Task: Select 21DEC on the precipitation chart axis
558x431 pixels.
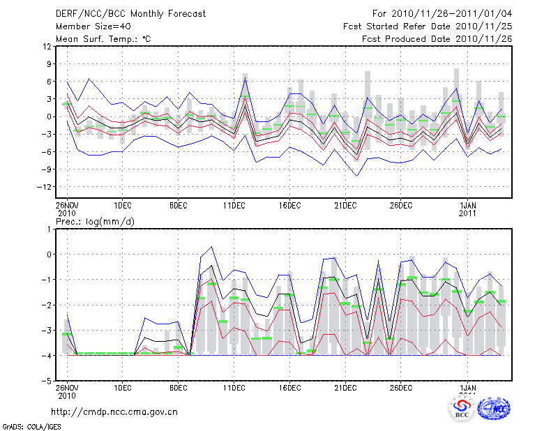Action: 345,388
